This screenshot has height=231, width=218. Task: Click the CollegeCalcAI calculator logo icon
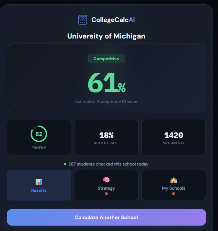pos(83,20)
